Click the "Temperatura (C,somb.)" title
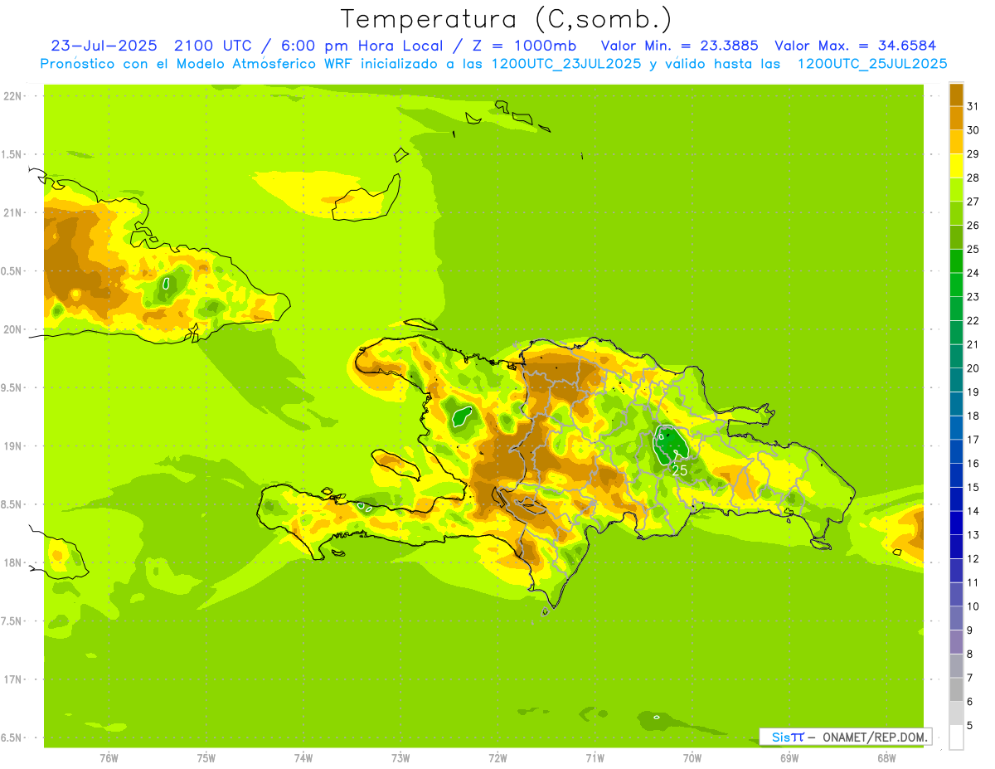Viewport: 995px width, 769px height. 506,19
